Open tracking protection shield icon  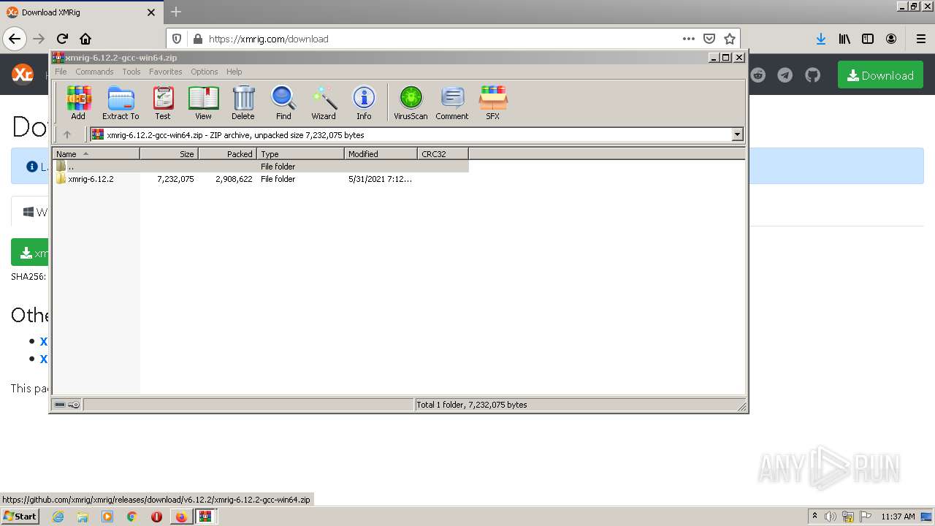[x=177, y=39]
